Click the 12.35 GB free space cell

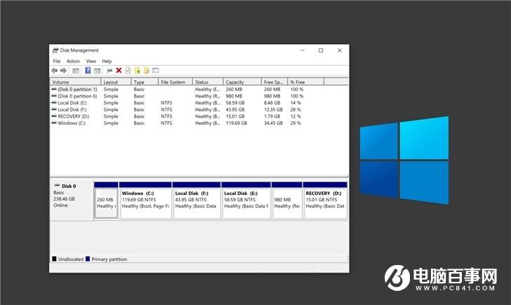click(x=274, y=109)
